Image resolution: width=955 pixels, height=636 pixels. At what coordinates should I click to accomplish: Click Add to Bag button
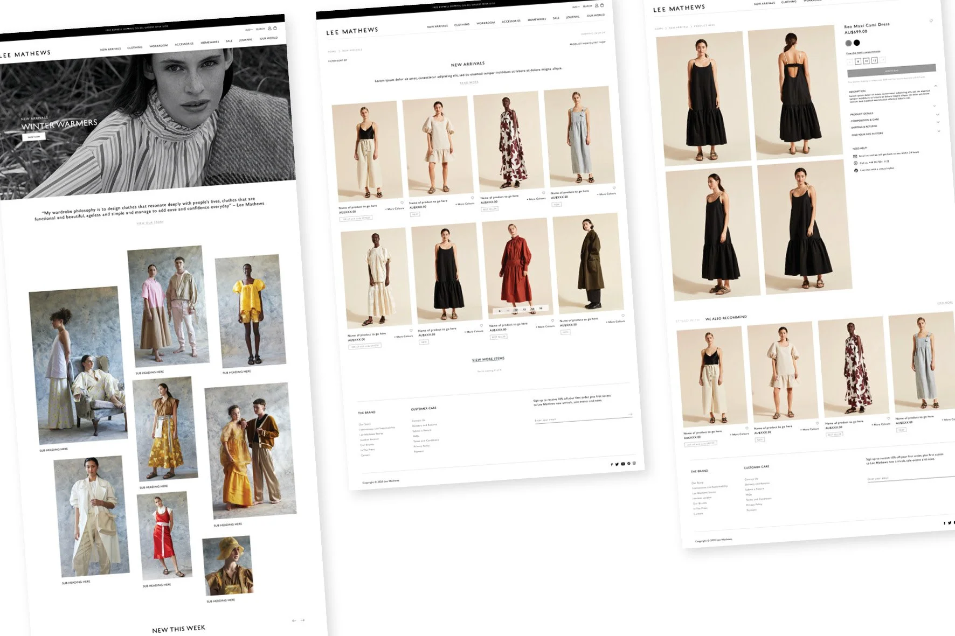point(891,71)
